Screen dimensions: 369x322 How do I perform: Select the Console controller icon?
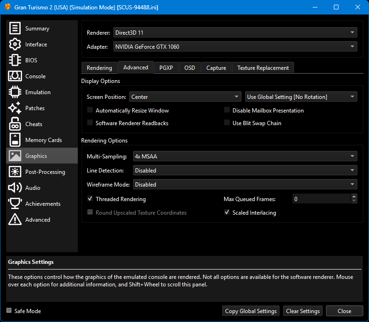click(x=15, y=76)
